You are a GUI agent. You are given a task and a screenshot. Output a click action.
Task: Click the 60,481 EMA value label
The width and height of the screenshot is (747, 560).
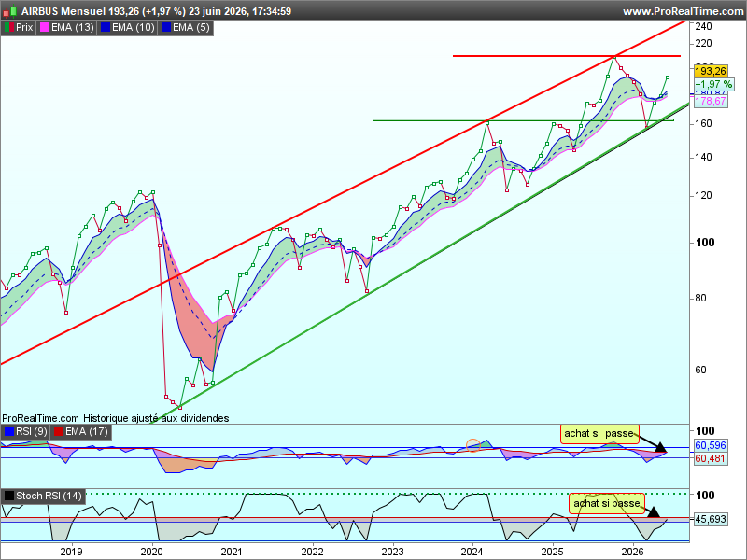coord(711,458)
